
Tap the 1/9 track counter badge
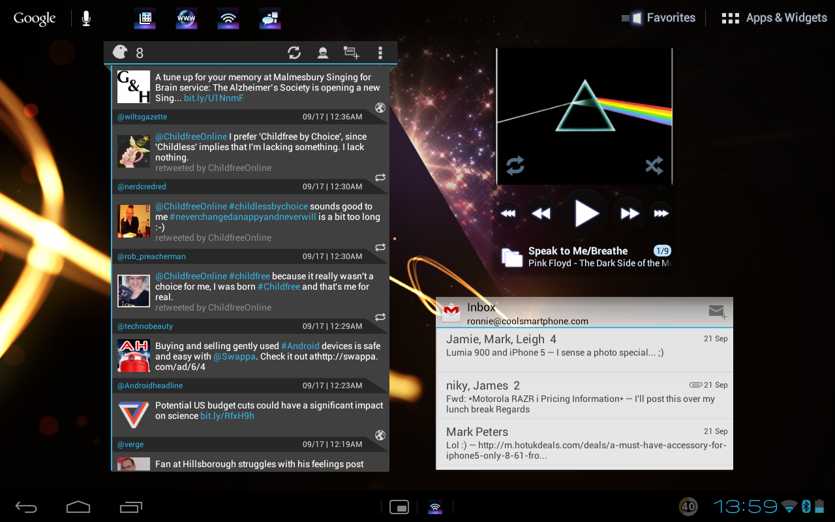pyautogui.click(x=662, y=251)
